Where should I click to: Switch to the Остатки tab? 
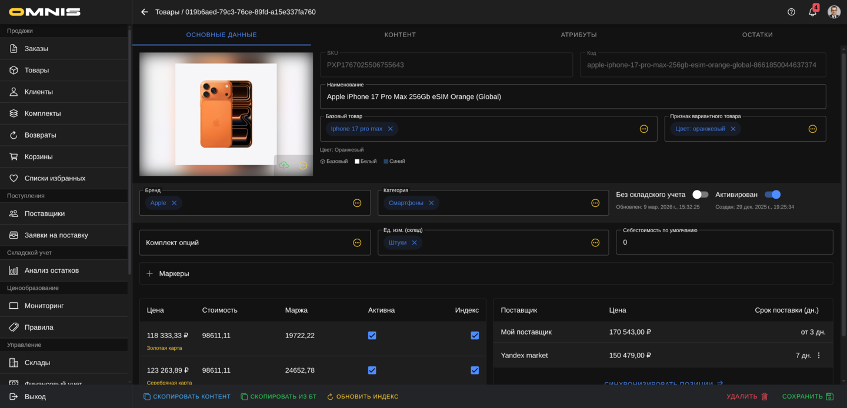pyautogui.click(x=757, y=35)
